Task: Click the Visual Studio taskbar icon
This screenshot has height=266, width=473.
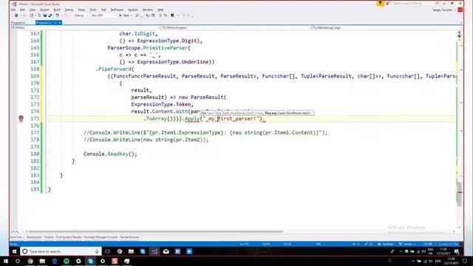Action: point(154,251)
